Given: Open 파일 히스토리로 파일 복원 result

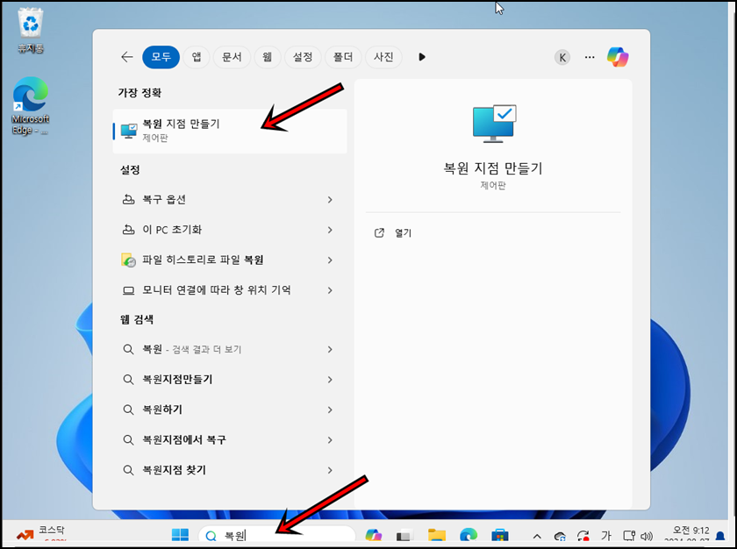Looking at the screenshot, I should tap(230, 260).
